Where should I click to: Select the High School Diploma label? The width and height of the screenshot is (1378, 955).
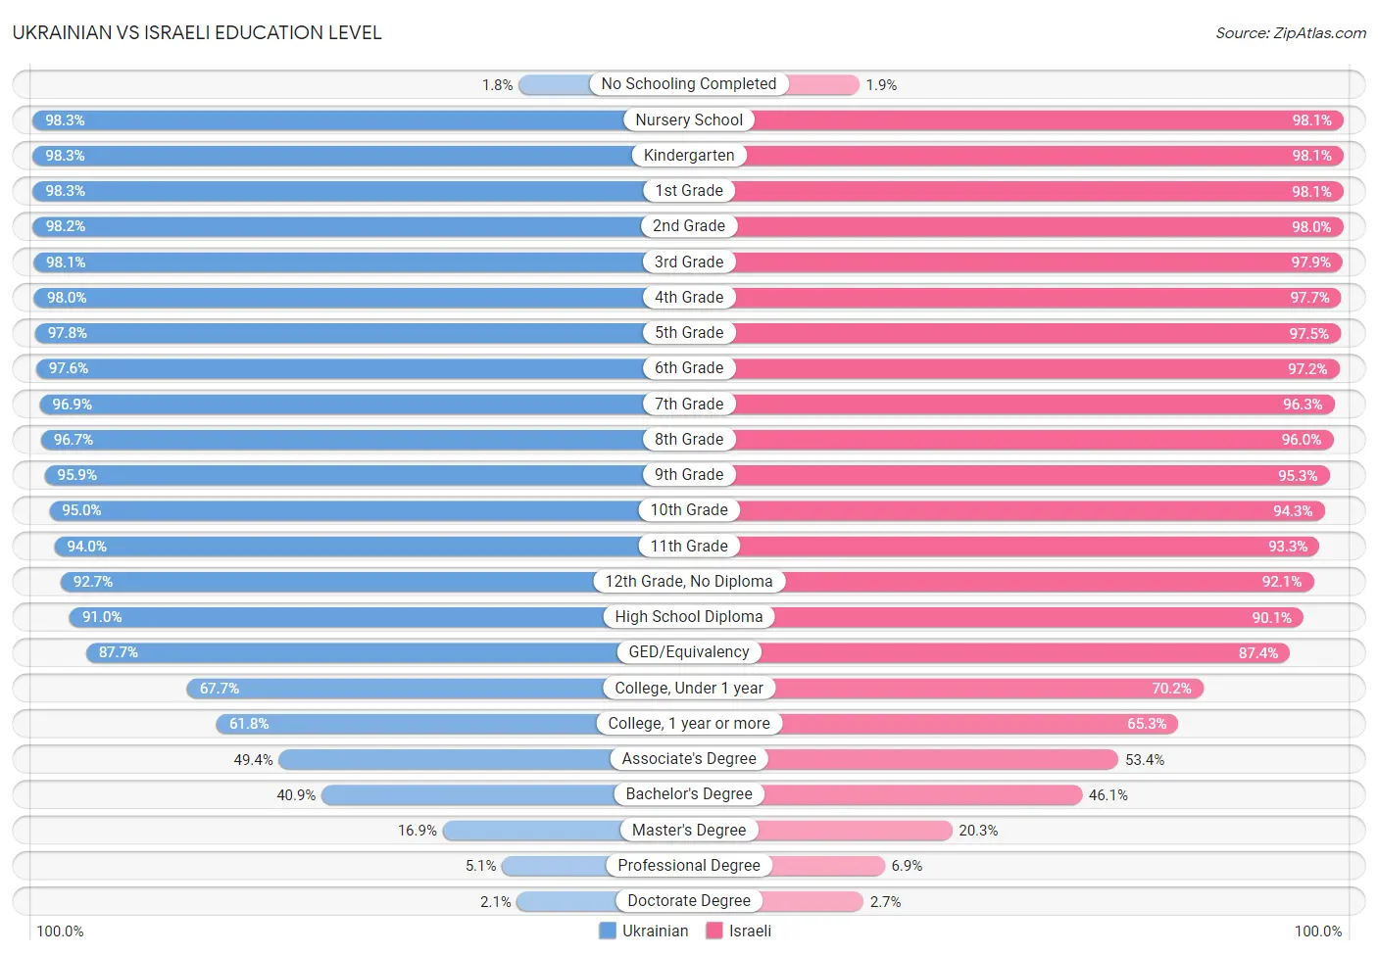[x=689, y=616]
